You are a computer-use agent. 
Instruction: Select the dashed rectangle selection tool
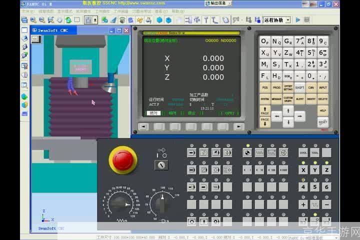tap(77, 20)
